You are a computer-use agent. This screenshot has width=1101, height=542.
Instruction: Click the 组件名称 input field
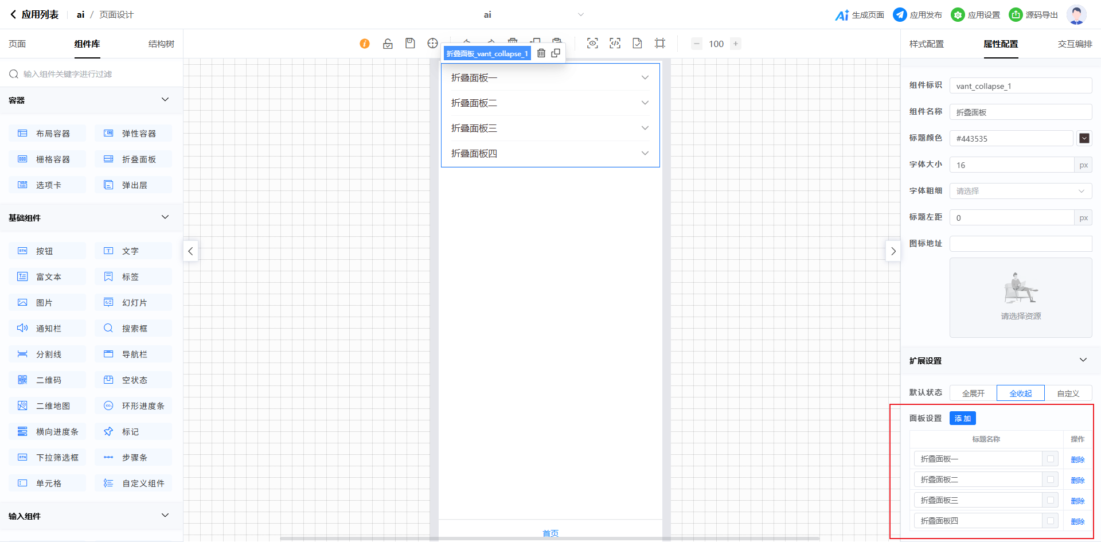coord(1020,112)
